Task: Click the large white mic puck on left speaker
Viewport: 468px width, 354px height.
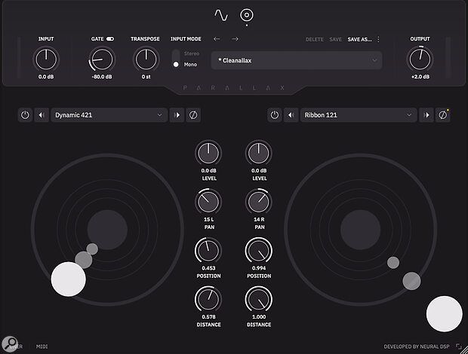Action: [69, 279]
